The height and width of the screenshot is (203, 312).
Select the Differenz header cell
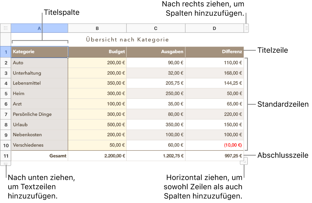point(214,52)
